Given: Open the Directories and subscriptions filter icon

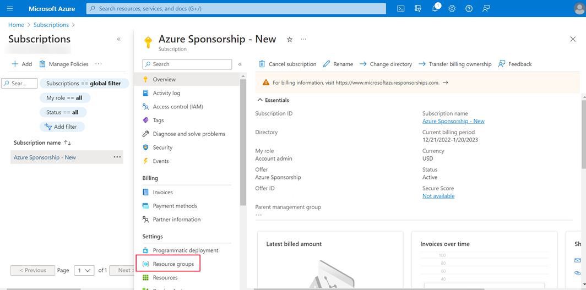Looking at the screenshot, I should point(418,9).
